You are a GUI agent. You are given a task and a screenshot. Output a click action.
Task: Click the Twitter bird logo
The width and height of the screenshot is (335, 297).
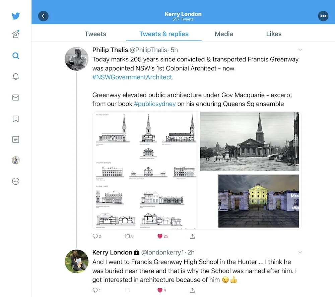coord(15,15)
